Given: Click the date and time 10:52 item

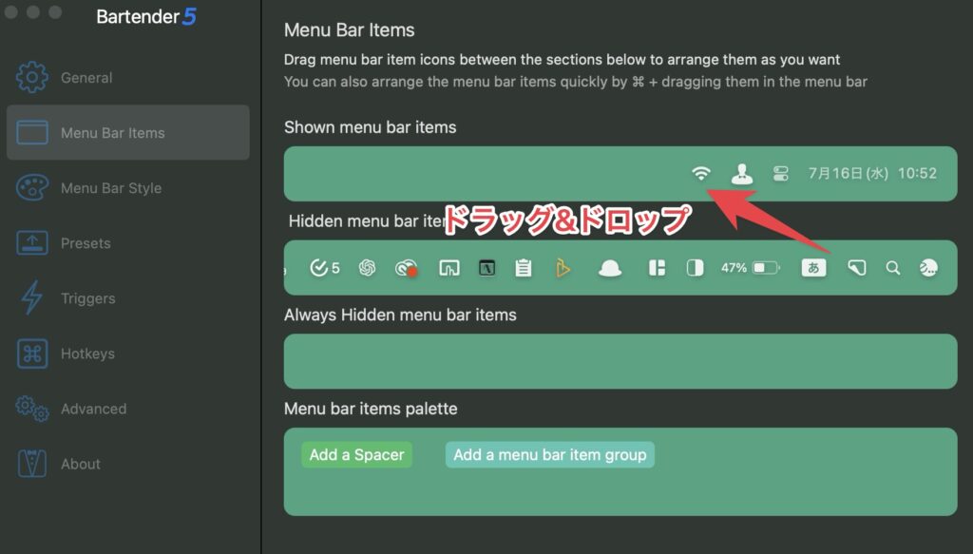Looking at the screenshot, I should 872,173.
